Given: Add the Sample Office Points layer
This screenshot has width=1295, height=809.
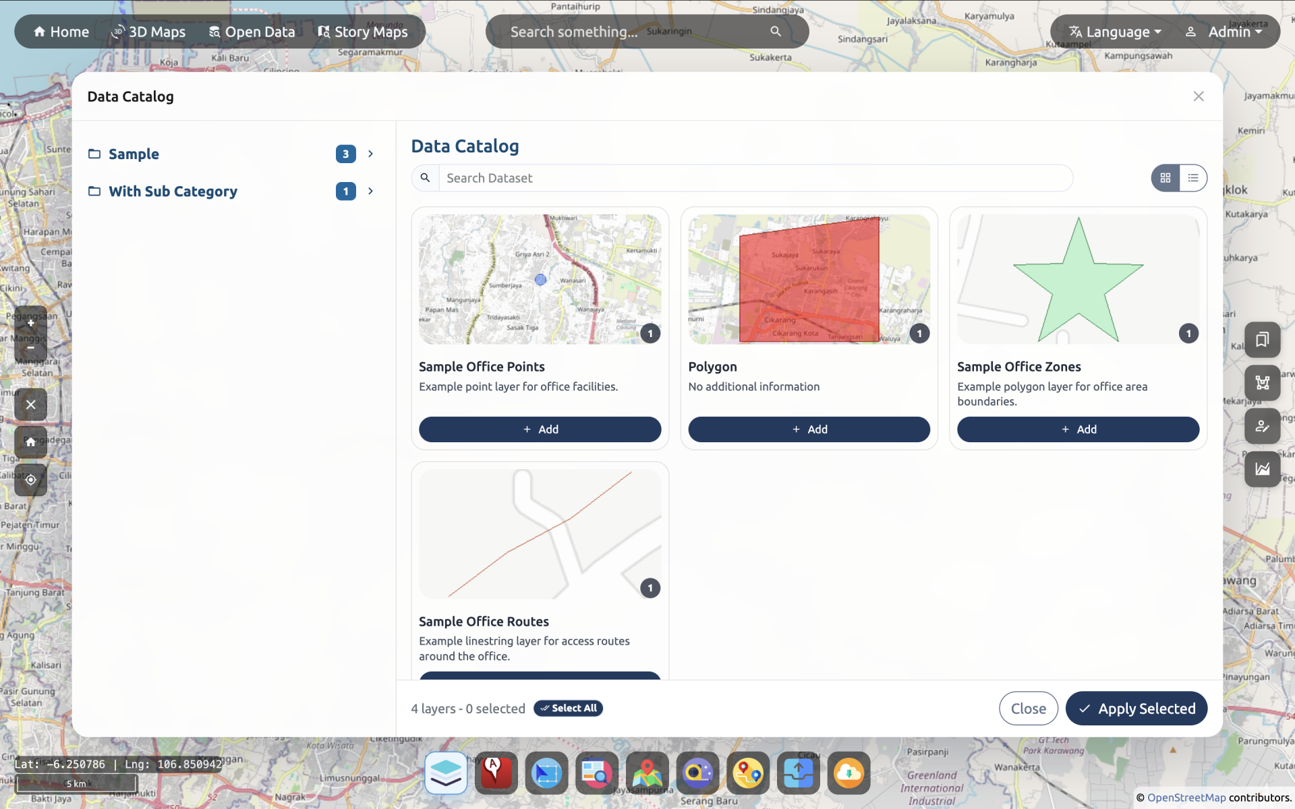Looking at the screenshot, I should pyautogui.click(x=540, y=429).
